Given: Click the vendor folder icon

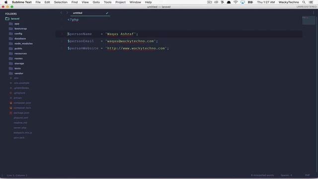Looking at the screenshot, I should [x=11, y=74].
